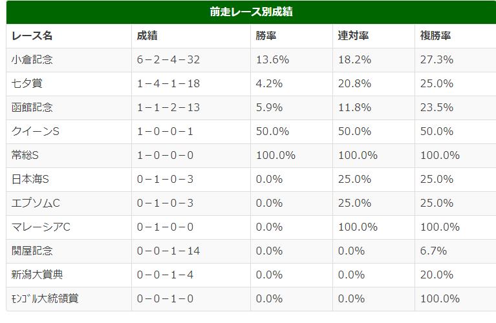Select the クイーンS row name
496x323 pixels.
[x=69, y=132]
